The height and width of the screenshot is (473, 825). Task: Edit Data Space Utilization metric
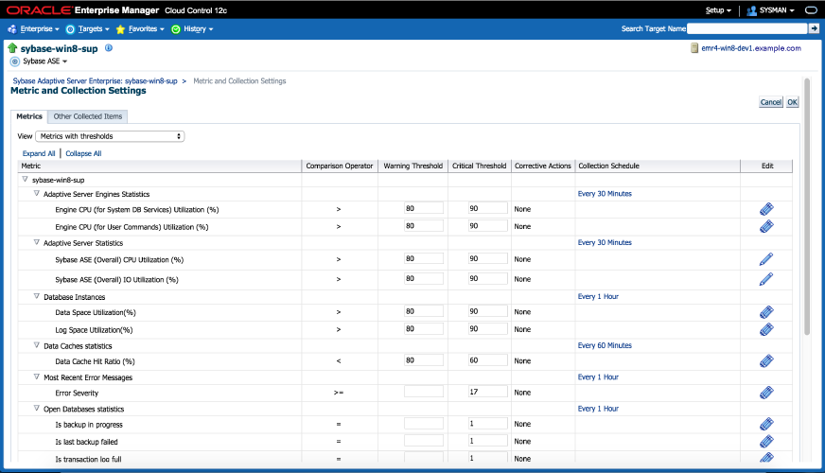coord(766,312)
